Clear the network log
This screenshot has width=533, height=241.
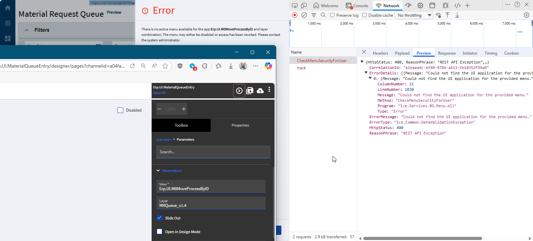click(304, 15)
